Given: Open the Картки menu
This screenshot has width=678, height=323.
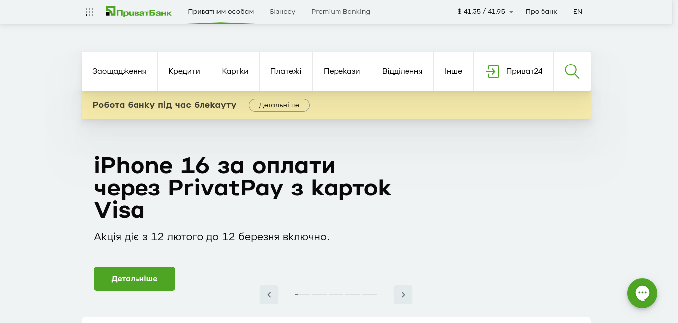Looking at the screenshot, I should [235, 71].
